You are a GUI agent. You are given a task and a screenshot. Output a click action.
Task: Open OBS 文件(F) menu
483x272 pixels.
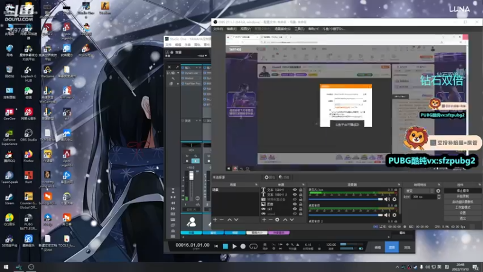[x=218, y=28]
